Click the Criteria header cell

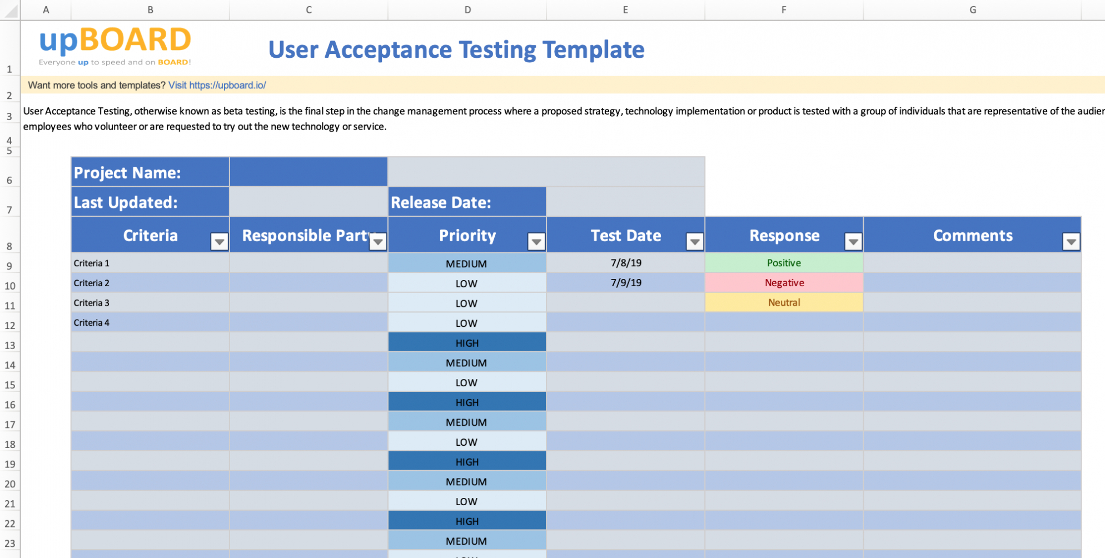pyautogui.click(x=150, y=235)
